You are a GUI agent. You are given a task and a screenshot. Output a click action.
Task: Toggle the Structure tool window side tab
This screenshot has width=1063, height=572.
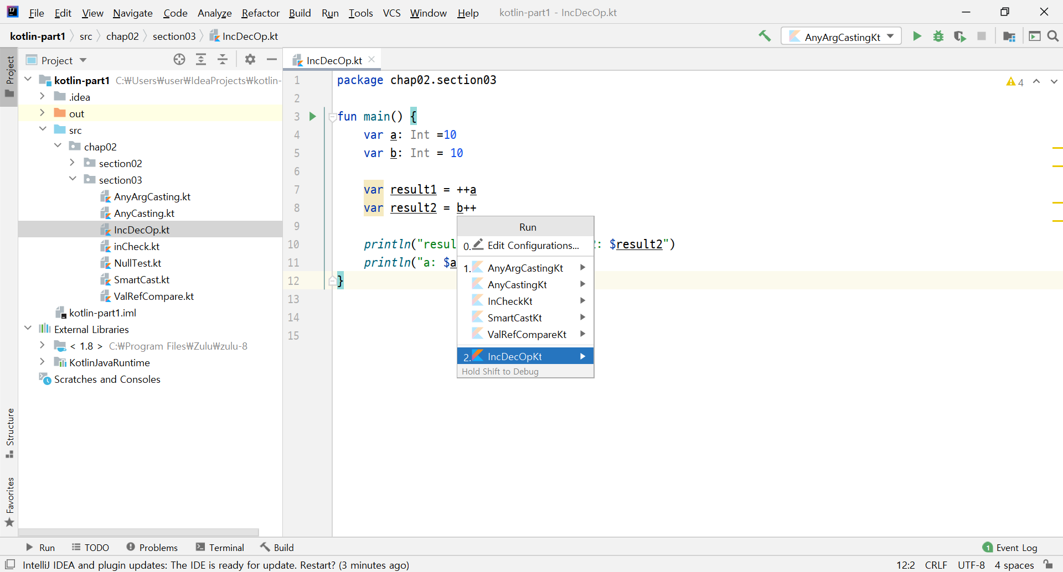point(9,433)
